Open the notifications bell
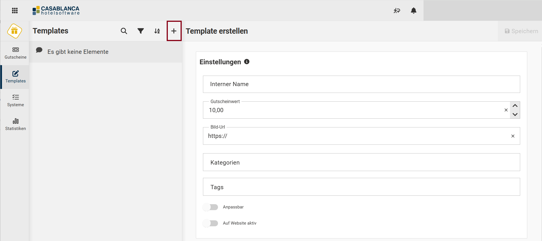The height and width of the screenshot is (241, 542). (x=414, y=11)
